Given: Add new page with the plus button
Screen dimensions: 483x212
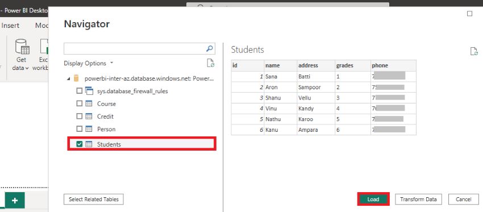Looking at the screenshot, I should (15, 201).
